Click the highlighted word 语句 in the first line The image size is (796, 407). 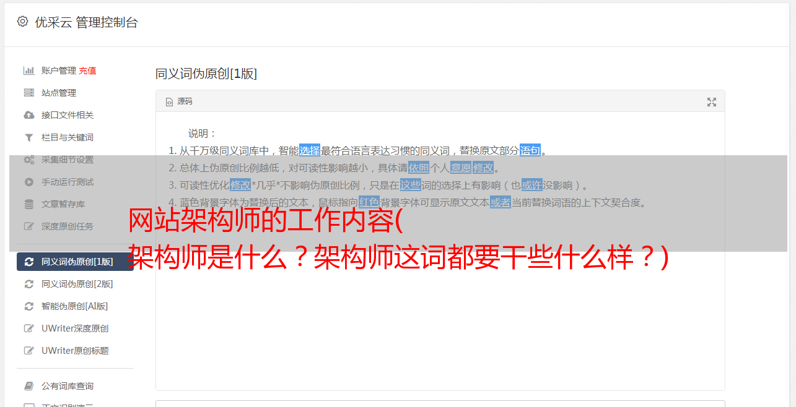coord(530,150)
